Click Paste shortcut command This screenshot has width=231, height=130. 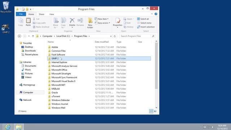pyautogui.click(x=41, y=27)
